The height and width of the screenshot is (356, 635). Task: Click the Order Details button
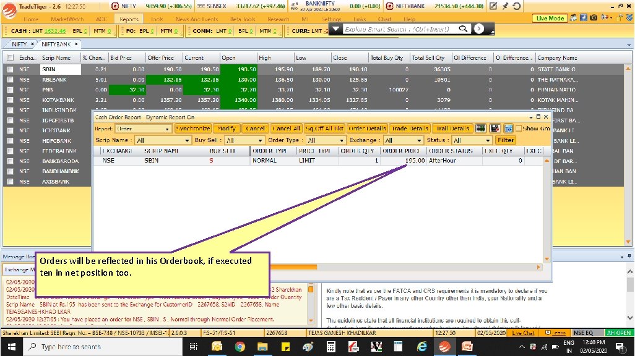point(367,128)
